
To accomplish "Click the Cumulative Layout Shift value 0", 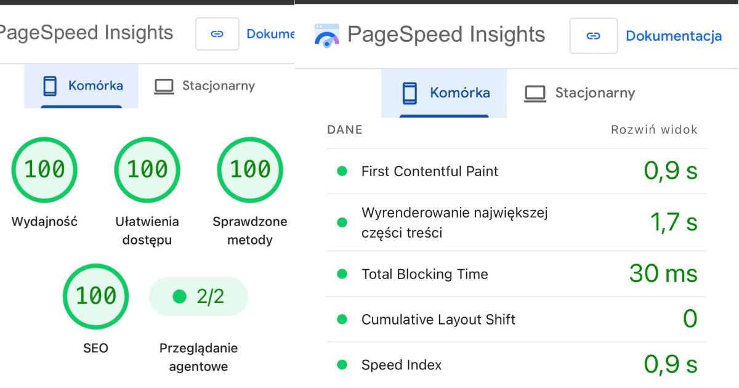I will click(690, 319).
